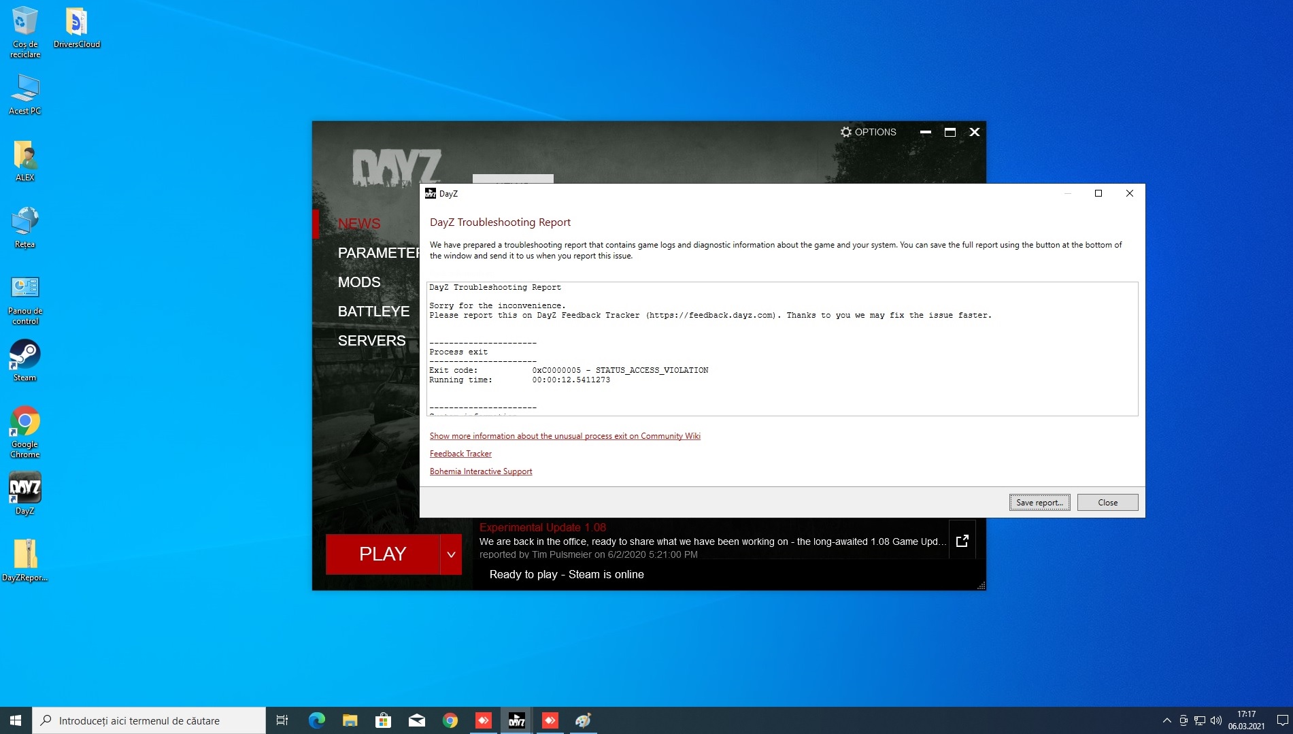This screenshot has width=1293, height=734.
Task: Open the Panou de control desktop icon
Action: (25, 300)
